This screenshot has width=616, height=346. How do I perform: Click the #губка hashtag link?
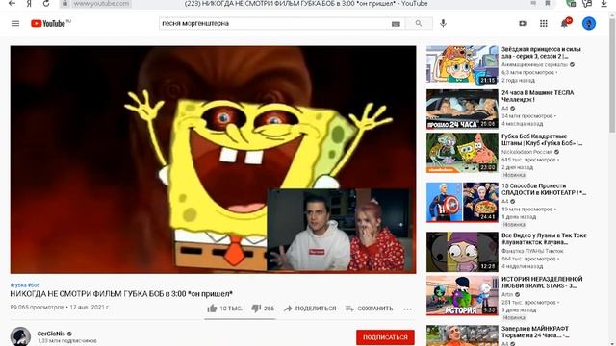18,285
